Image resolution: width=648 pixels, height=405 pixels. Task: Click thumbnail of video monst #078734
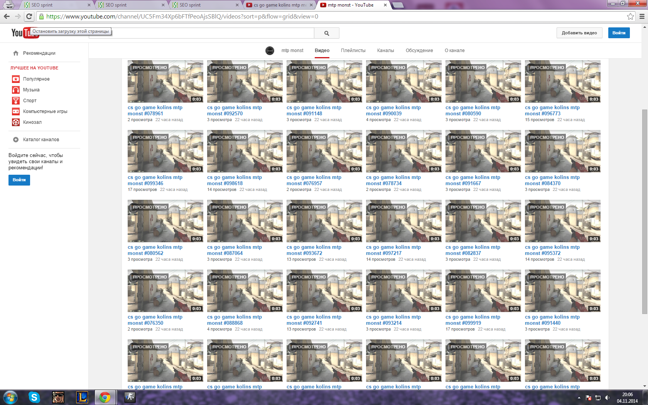404,151
